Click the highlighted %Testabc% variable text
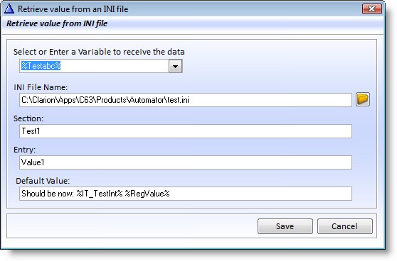Viewport: 397px width, 261px height. [x=41, y=66]
